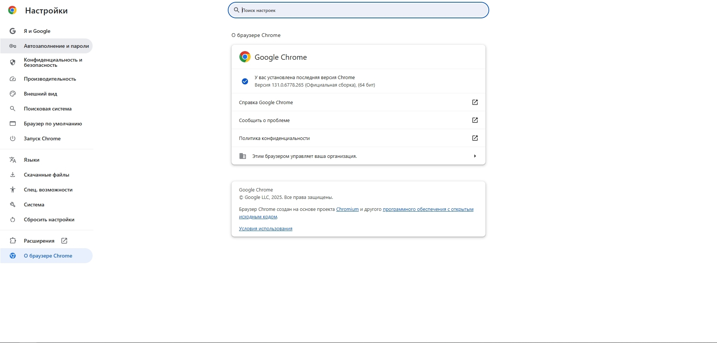Screen dimensions: 717x343
Task: Open the Chromium project link
Action: [347, 209]
